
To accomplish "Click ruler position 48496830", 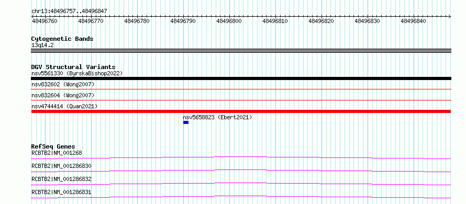I will (x=368, y=21).
